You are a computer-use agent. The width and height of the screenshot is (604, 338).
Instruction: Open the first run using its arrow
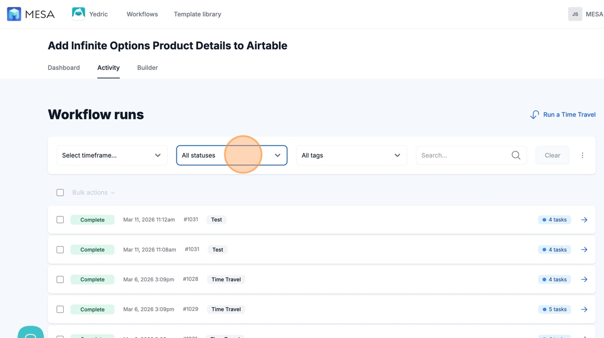(584, 220)
